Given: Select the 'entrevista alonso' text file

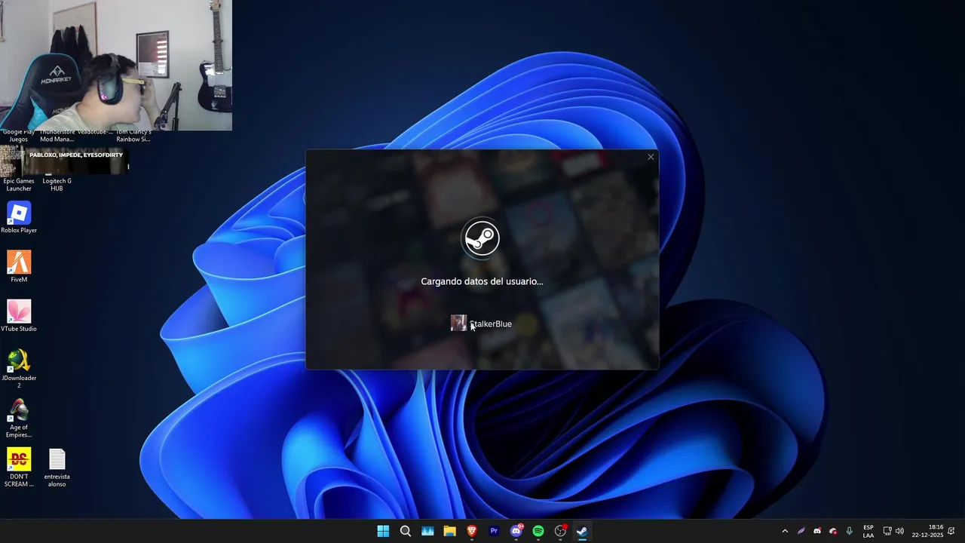Looking at the screenshot, I should [57, 468].
